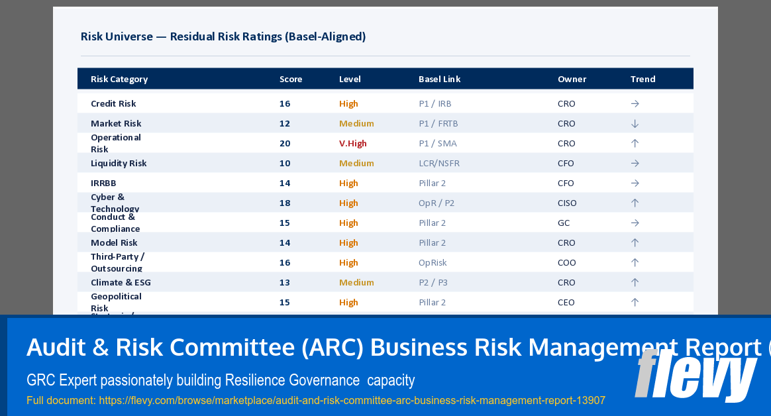Click the LCR/NSFR Basel link
771x416 pixels.
tap(439, 163)
